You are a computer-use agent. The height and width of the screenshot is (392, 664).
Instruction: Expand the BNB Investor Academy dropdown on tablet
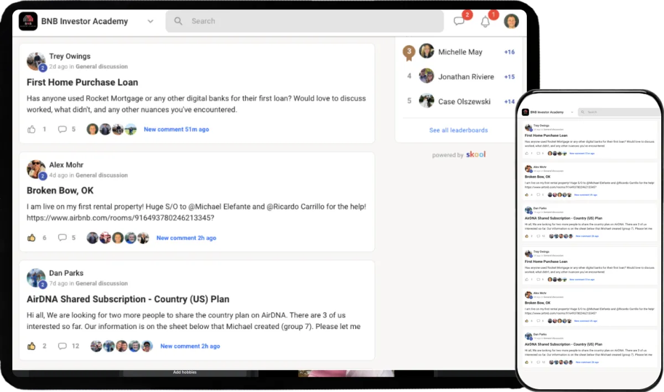(150, 22)
